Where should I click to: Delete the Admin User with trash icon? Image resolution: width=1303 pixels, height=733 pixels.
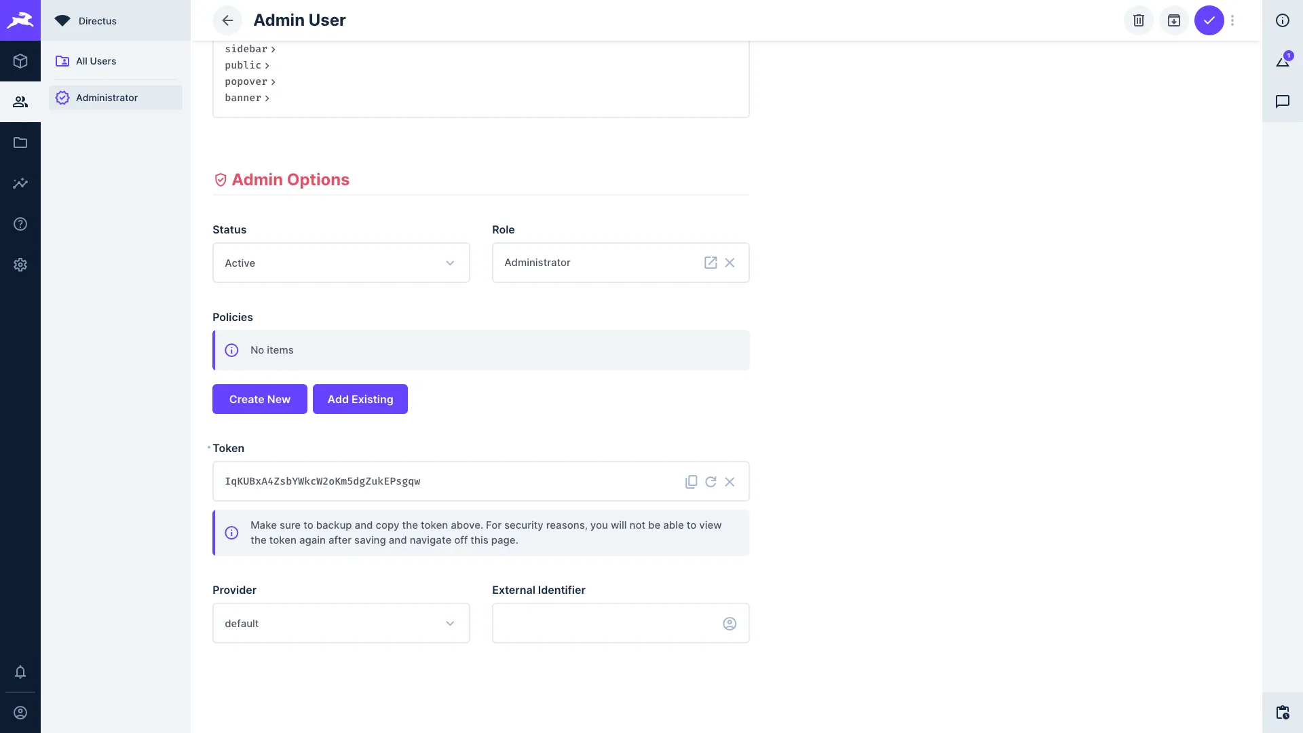coord(1138,20)
